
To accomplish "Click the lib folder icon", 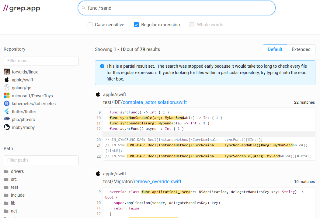I will coord(6,203).
